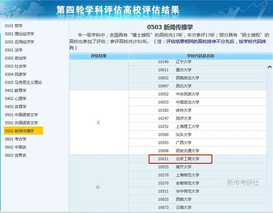Select the row 10611 重庆大学
Viewport: 273px width, 213px height.
197,70
